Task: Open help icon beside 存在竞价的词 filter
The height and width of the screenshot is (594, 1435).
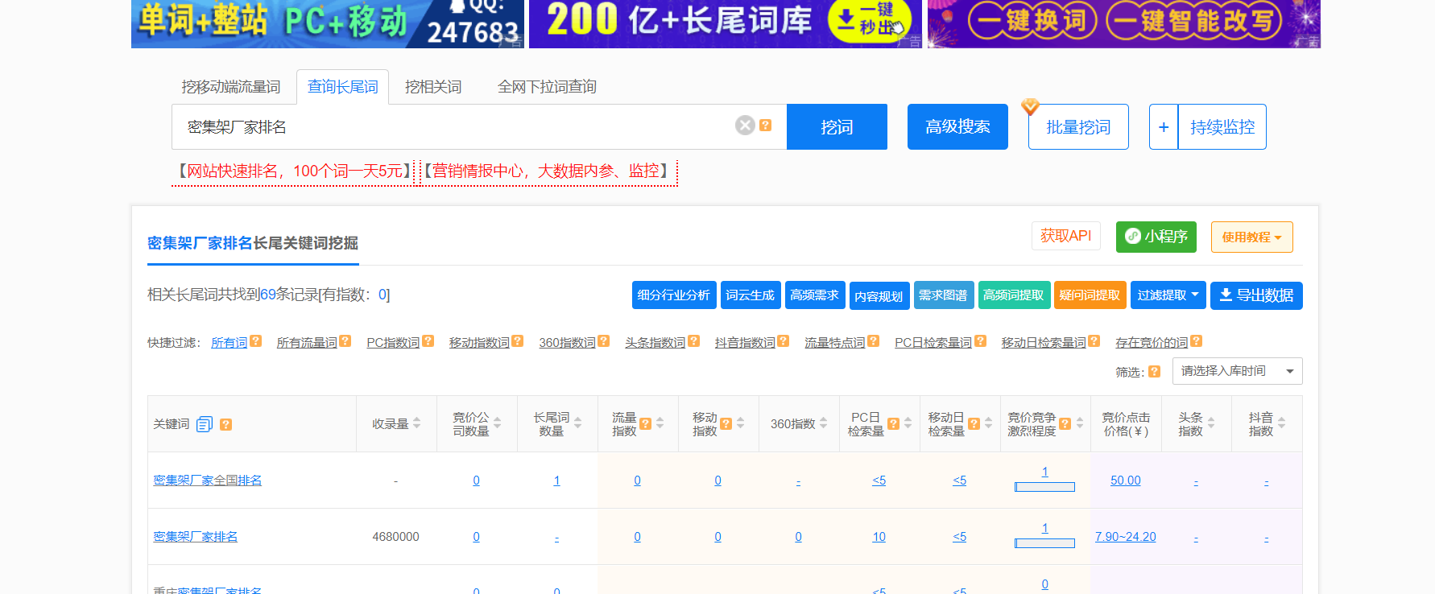Action: [1196, 341]
